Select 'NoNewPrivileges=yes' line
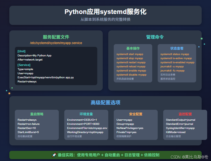The height and width of the screenshot is (161, 211). pyautogui.click(x=130, y=128)
